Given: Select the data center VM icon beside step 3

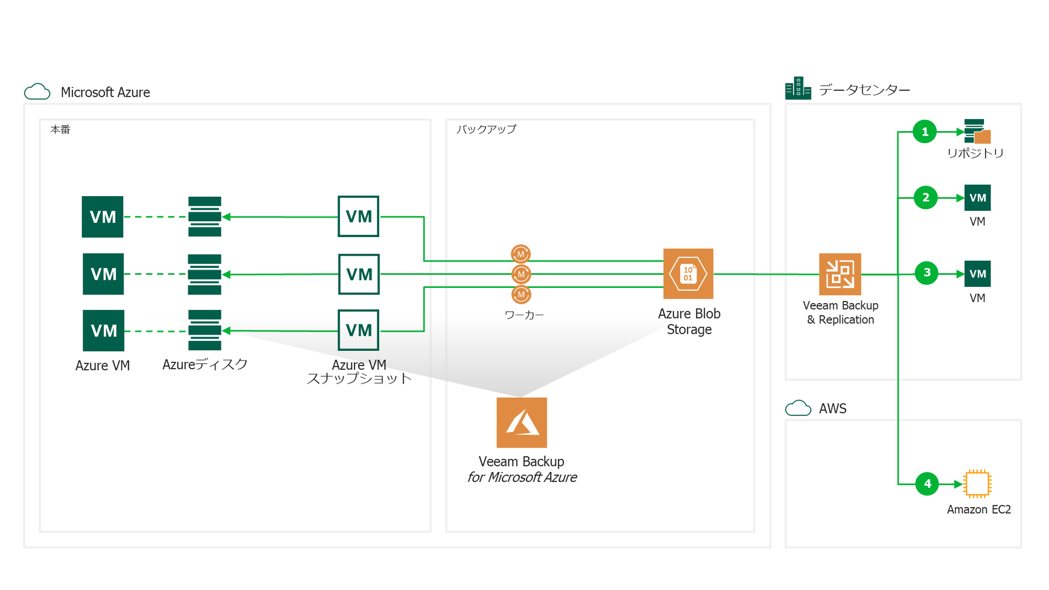Looking at the screenshot, I should [x=977, y=274].
